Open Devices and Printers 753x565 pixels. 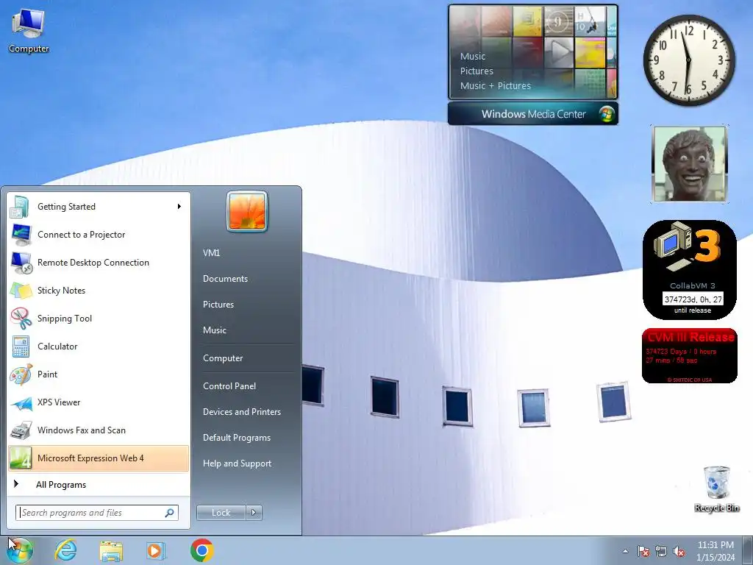pos(241,412)
